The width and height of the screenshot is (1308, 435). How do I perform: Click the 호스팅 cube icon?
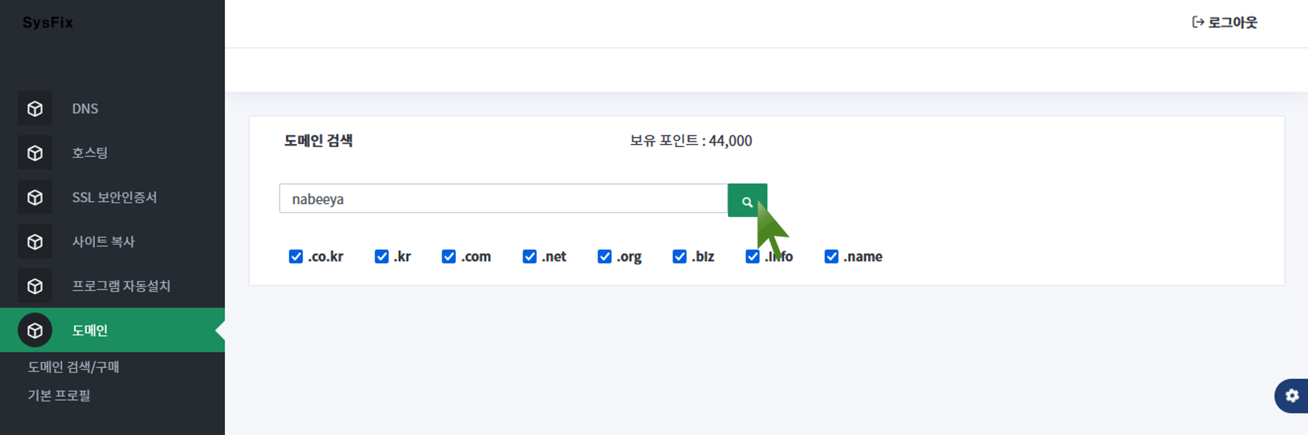pos(35,153)
